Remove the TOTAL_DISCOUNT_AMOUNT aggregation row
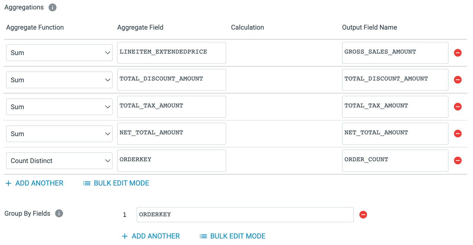This screenshot has height=245, width=473. [x=458, y=80]
